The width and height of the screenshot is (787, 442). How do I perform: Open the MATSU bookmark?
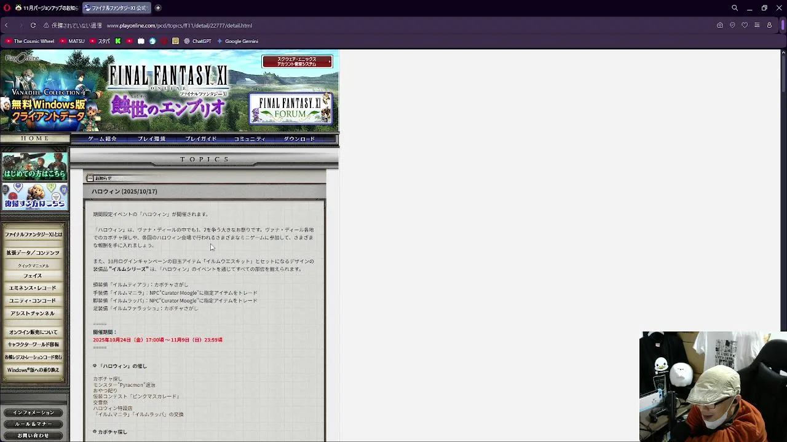click(x=72, y=41)
